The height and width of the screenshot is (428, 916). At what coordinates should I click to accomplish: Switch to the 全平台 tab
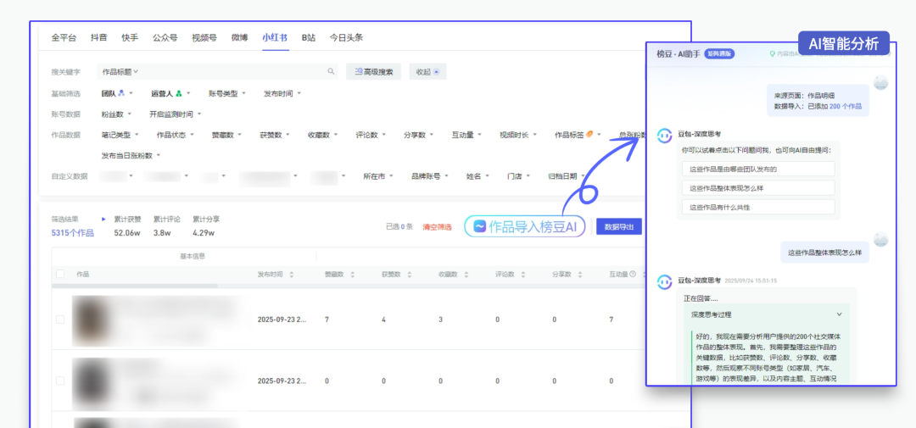point(64,37)
